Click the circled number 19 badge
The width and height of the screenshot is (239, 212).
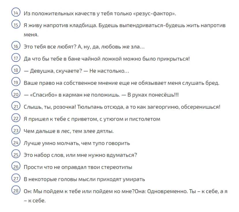click(16, 82)
